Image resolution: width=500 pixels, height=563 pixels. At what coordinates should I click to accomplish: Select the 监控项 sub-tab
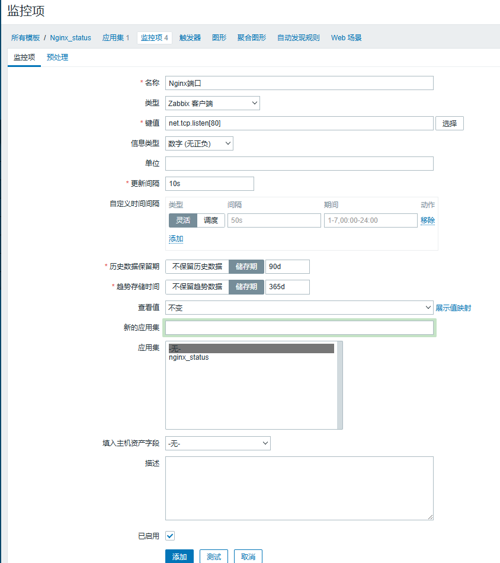24,57
